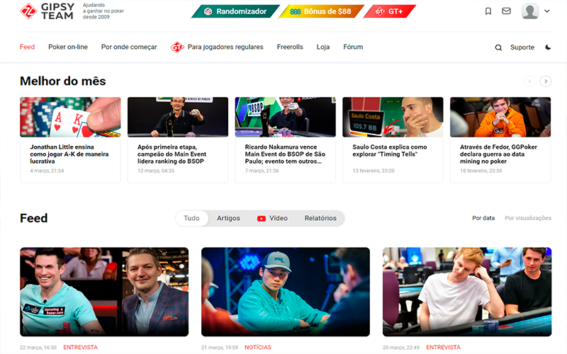Click the GipsyTeam logo icon
This screenshot has height=354, width=567.
28,11
